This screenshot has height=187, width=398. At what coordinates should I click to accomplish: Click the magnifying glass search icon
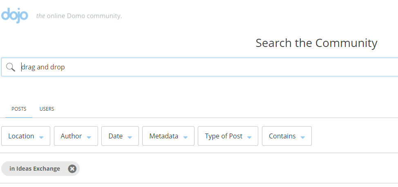[11, 67]
